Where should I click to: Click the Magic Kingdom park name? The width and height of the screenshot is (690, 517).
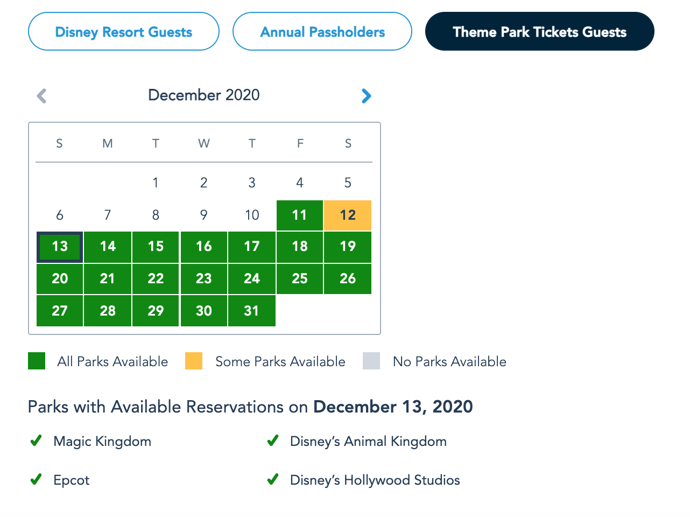[x=102, y=442]
